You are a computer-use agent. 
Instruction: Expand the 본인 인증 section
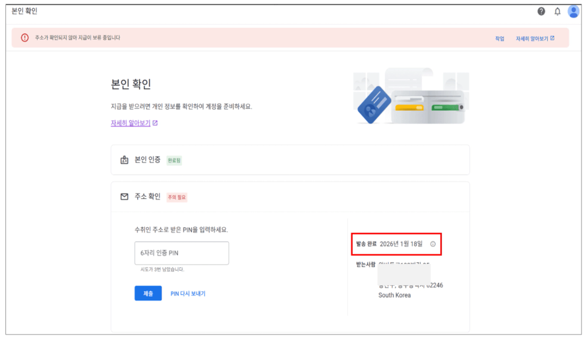tap(290, 160)
